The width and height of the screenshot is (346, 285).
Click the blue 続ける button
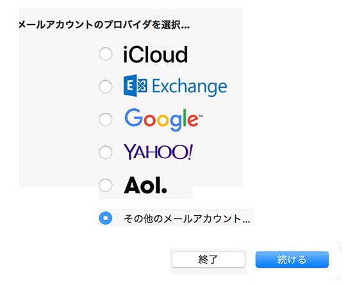(x=292, y=259)
